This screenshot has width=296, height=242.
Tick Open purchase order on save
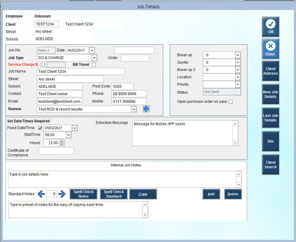(230, 102)
